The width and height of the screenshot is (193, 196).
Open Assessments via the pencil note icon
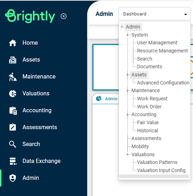[13, 127]
